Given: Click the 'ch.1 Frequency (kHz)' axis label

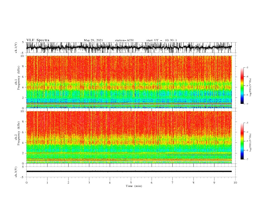Looking at the screenshot, I should pos(17,78).
